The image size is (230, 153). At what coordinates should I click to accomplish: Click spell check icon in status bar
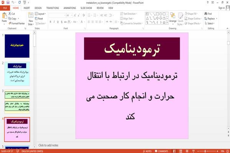click(x=18, y=151)
